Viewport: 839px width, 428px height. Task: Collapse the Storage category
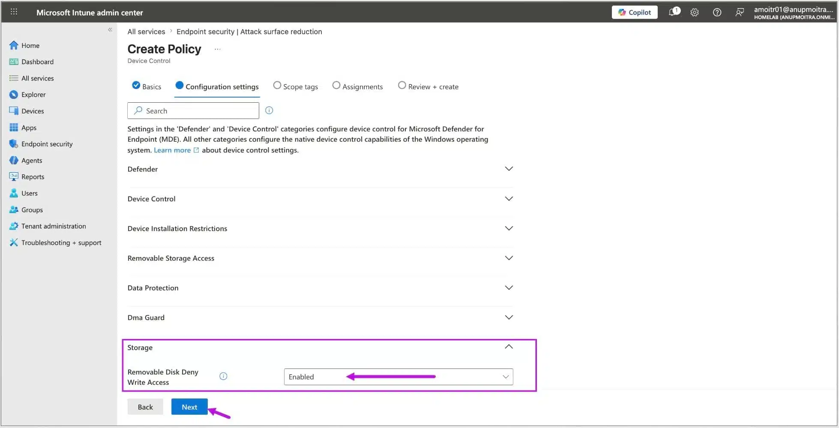point(320,348)
